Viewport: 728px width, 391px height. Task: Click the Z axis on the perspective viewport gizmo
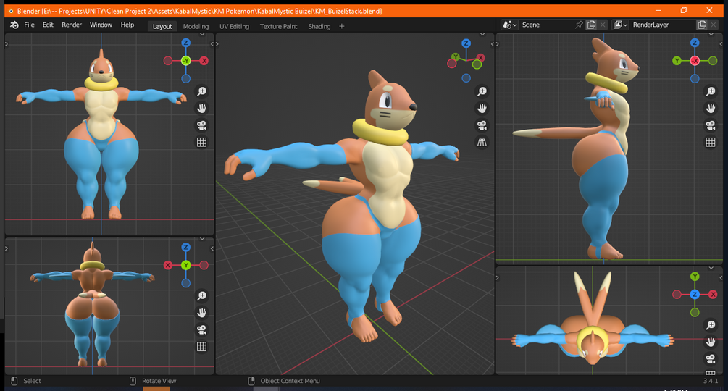coord(466,43)
